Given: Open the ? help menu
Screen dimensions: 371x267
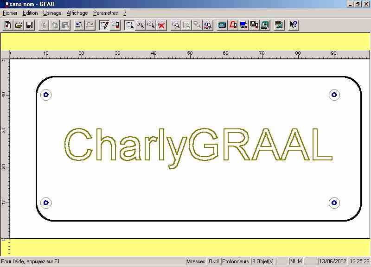Looking at the screenshot, I should click(x=125, y=13).
